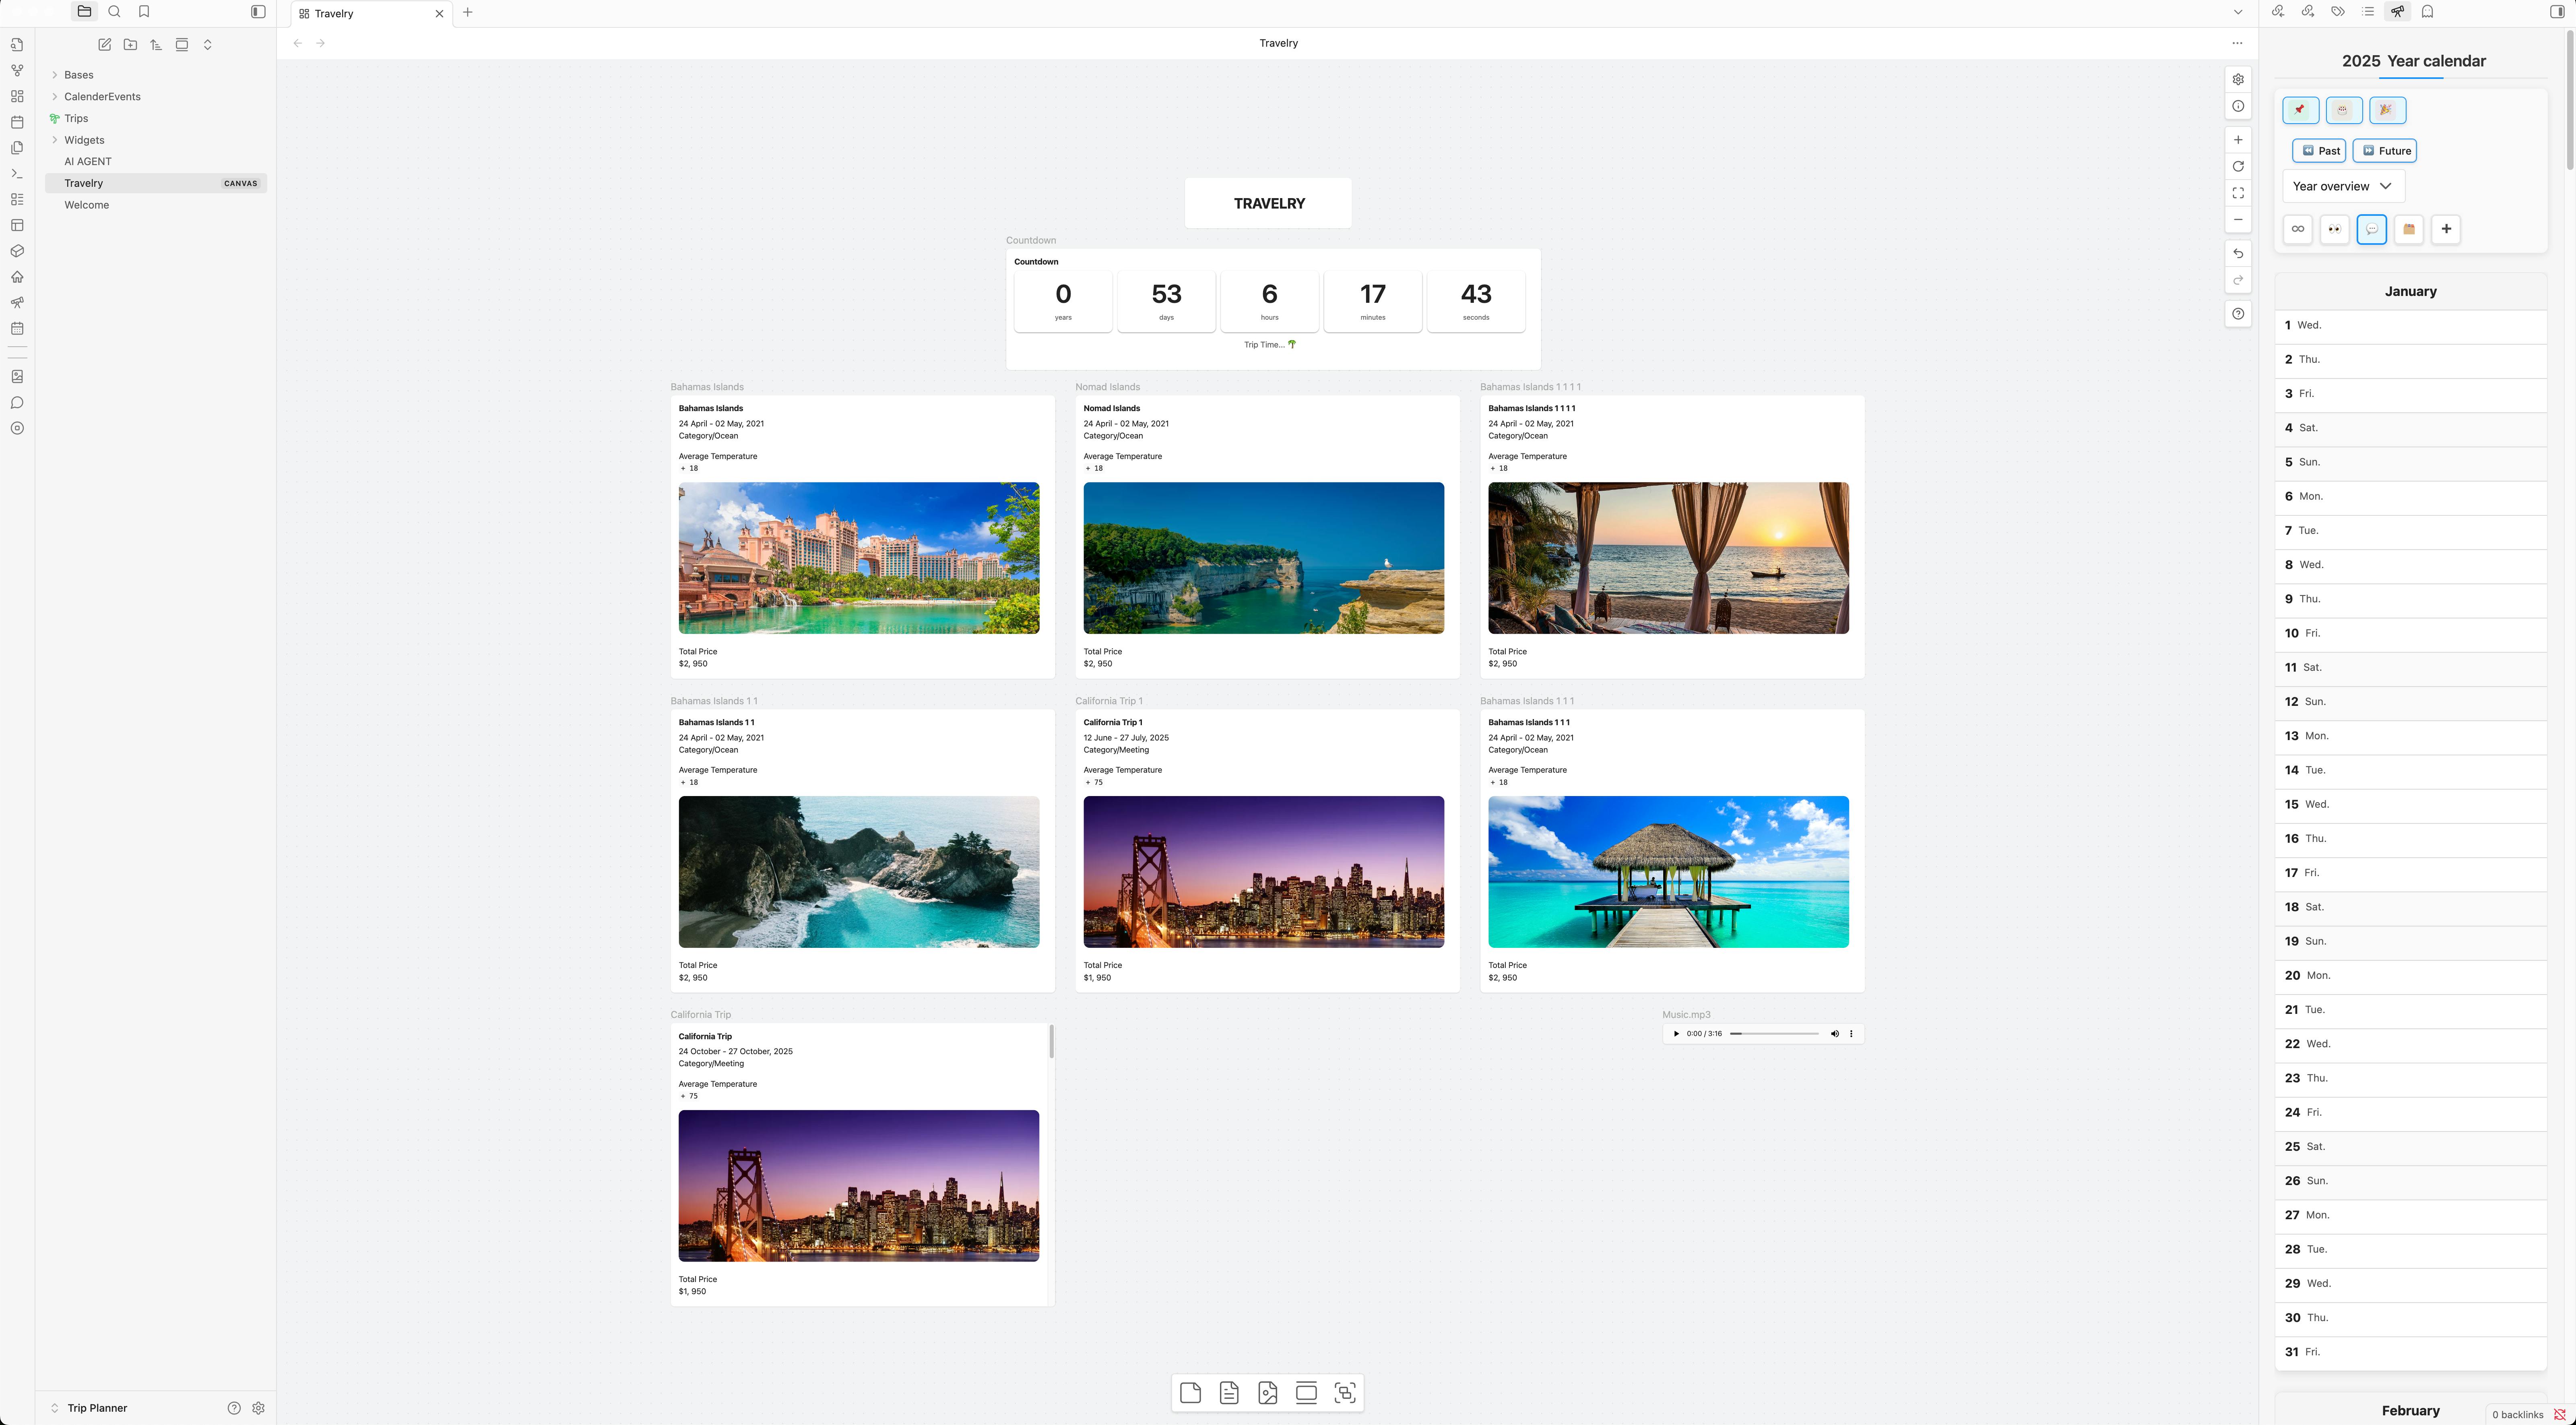
Task: Toggle the left sidebar collapse icon
Action: click(x=258, y=12)
